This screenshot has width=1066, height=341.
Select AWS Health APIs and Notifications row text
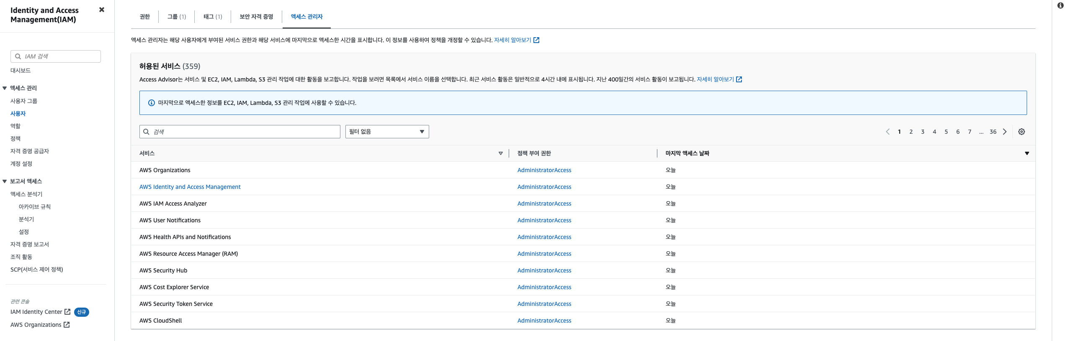(185, 237)
